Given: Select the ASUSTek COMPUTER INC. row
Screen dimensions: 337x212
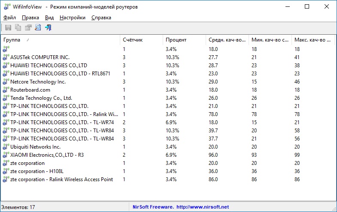Looking at the screenshot, I should coord(168,57).
